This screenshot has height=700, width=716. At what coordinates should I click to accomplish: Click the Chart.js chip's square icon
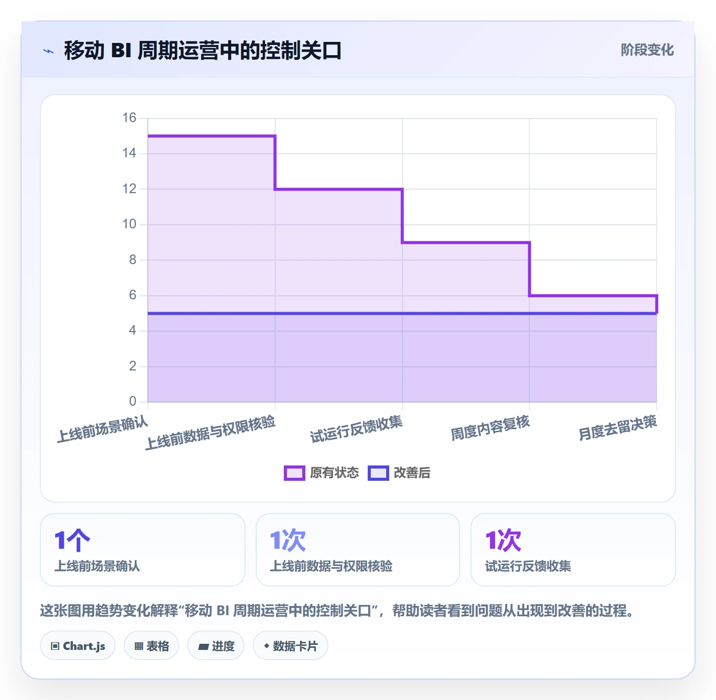[55, 646]
